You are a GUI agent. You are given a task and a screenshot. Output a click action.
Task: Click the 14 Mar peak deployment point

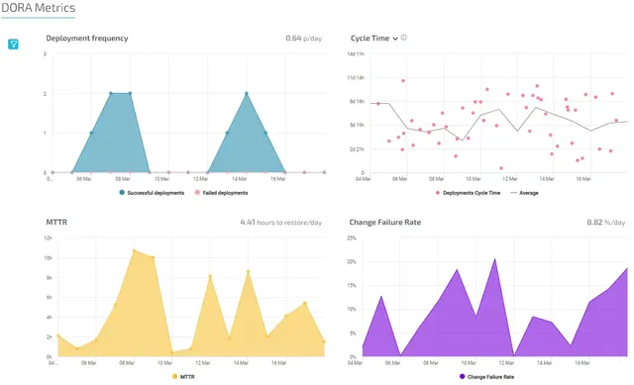[247, 93]
